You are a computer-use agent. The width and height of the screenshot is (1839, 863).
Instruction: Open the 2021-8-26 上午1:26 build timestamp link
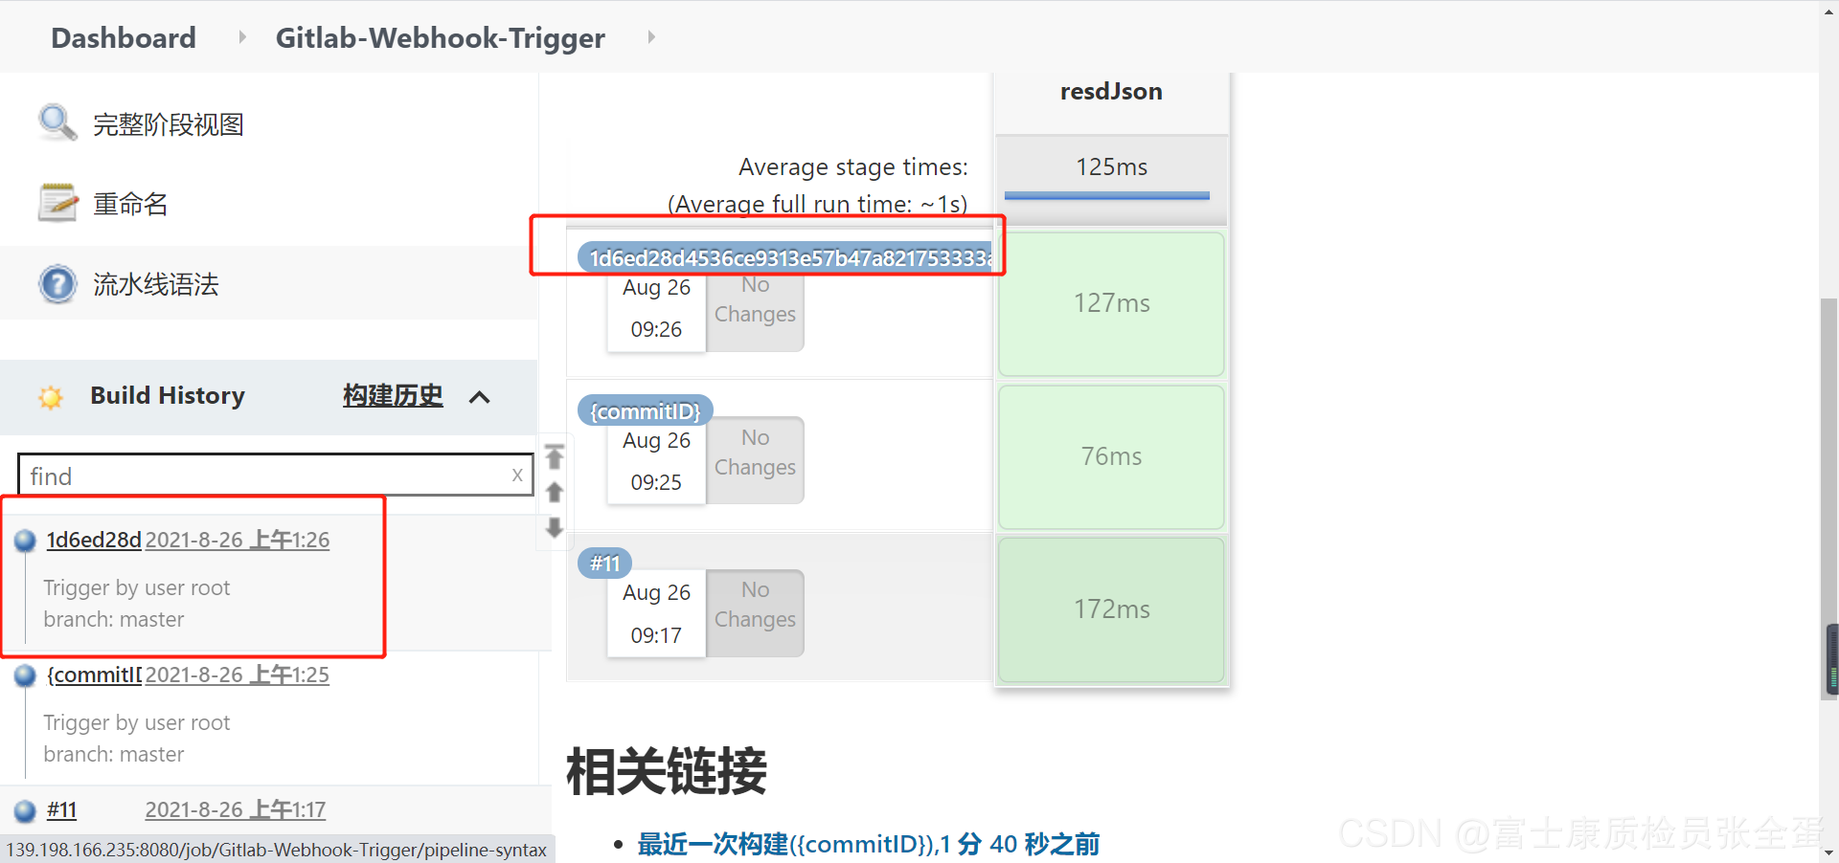pyautogui.click(x=238, y=540)
